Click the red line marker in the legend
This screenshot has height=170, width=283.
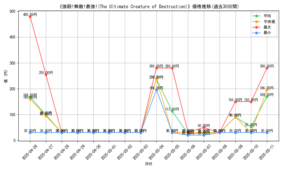click(x=256, y=27)
